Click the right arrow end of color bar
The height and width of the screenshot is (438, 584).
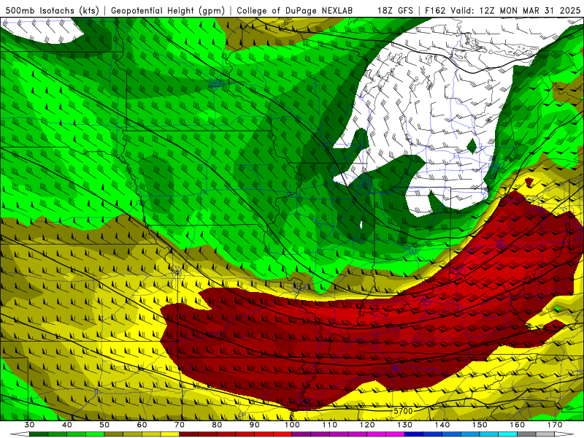click(564, 434)
